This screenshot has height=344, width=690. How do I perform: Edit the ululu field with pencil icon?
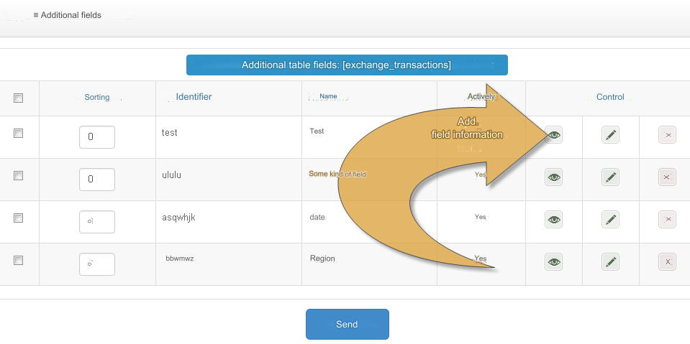tap(610, 177)
